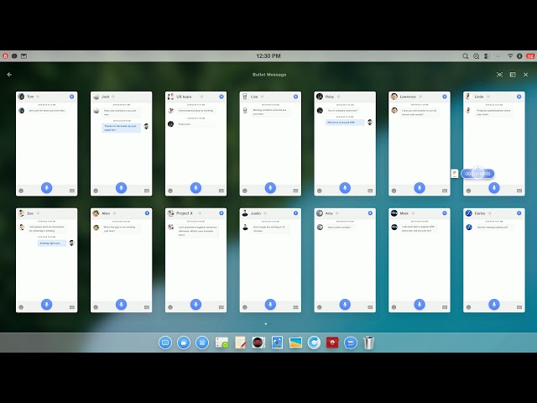Image resolution: width=537 pixels, height=403 pixels.
Task: Open Carlos's chat card by its name header
Action: pos(480,213)
